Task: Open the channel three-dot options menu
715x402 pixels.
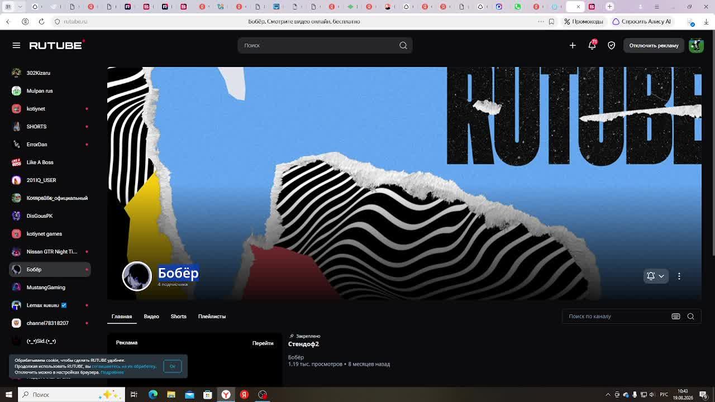Action: pyautogui.click(x=679, y=276)
